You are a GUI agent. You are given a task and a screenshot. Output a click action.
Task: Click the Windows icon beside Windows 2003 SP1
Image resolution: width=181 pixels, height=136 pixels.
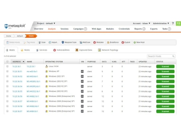[46, 77]
